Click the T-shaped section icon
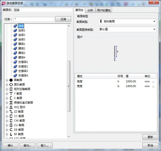This screenshot has height=151, width=161. point(11,94)
